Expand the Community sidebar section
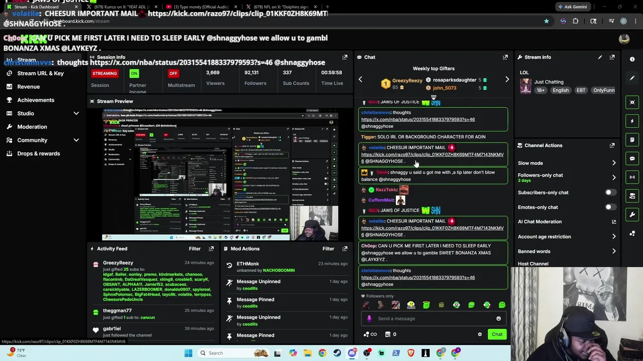This screenshot has height=361, width=643. [76, 140]
